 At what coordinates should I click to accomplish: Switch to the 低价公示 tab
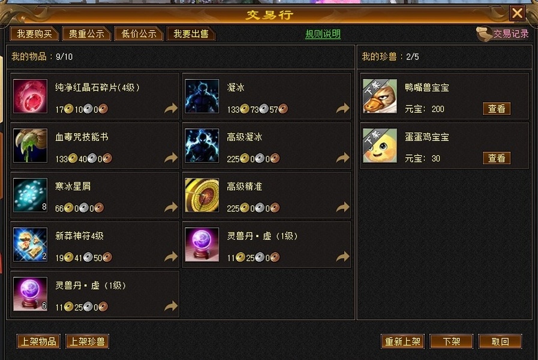pos(139,34)
